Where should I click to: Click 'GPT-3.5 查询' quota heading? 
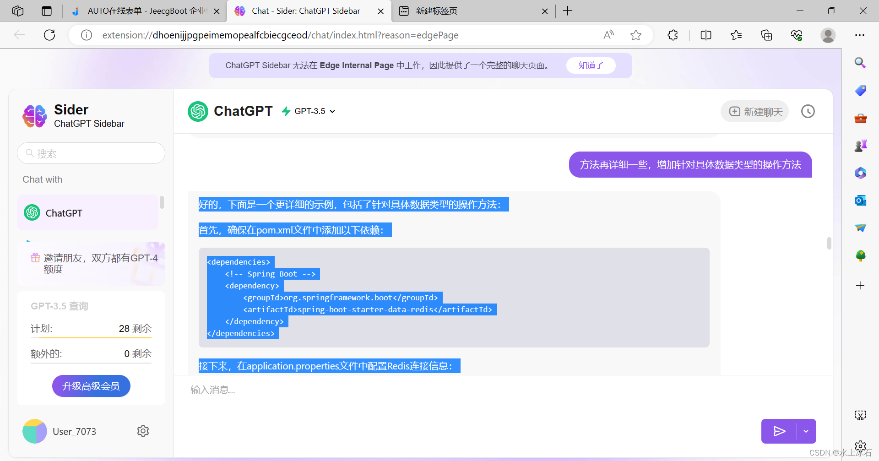pyautogui.click(x=60, y=306)
